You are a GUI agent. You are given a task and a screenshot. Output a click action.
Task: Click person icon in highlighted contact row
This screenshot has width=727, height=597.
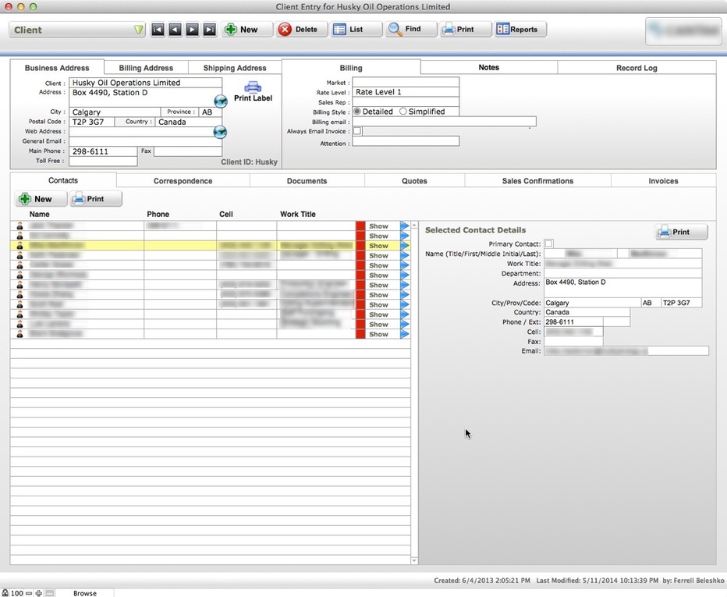20,245
